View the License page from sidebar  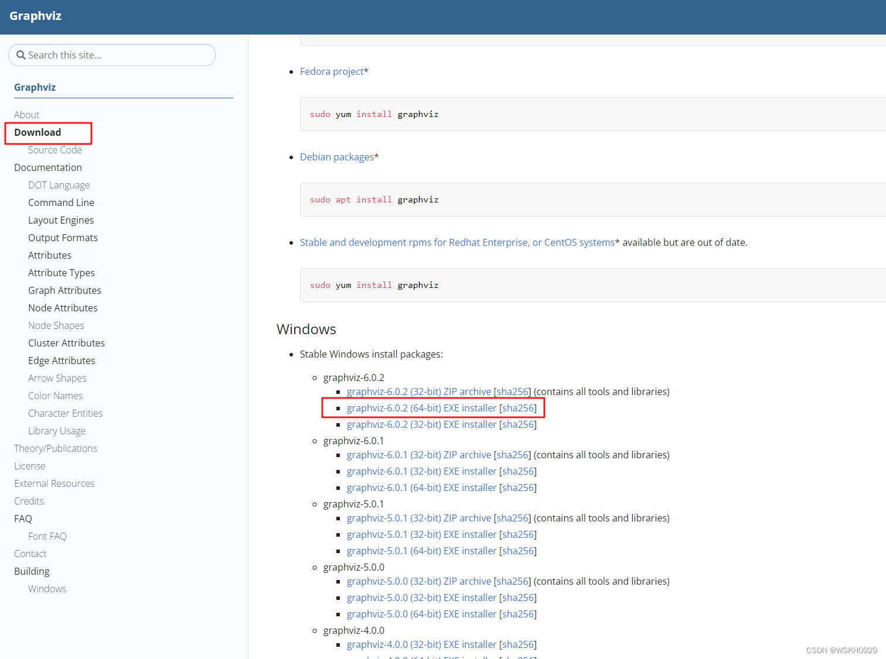pyautogui.click(x=30, y=466)
